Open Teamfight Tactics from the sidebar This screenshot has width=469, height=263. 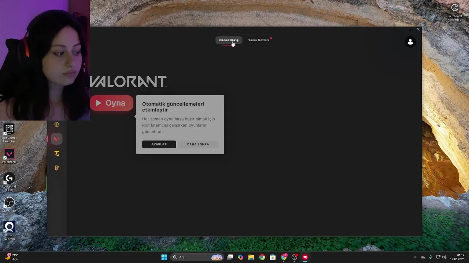[x=56, y=153]
